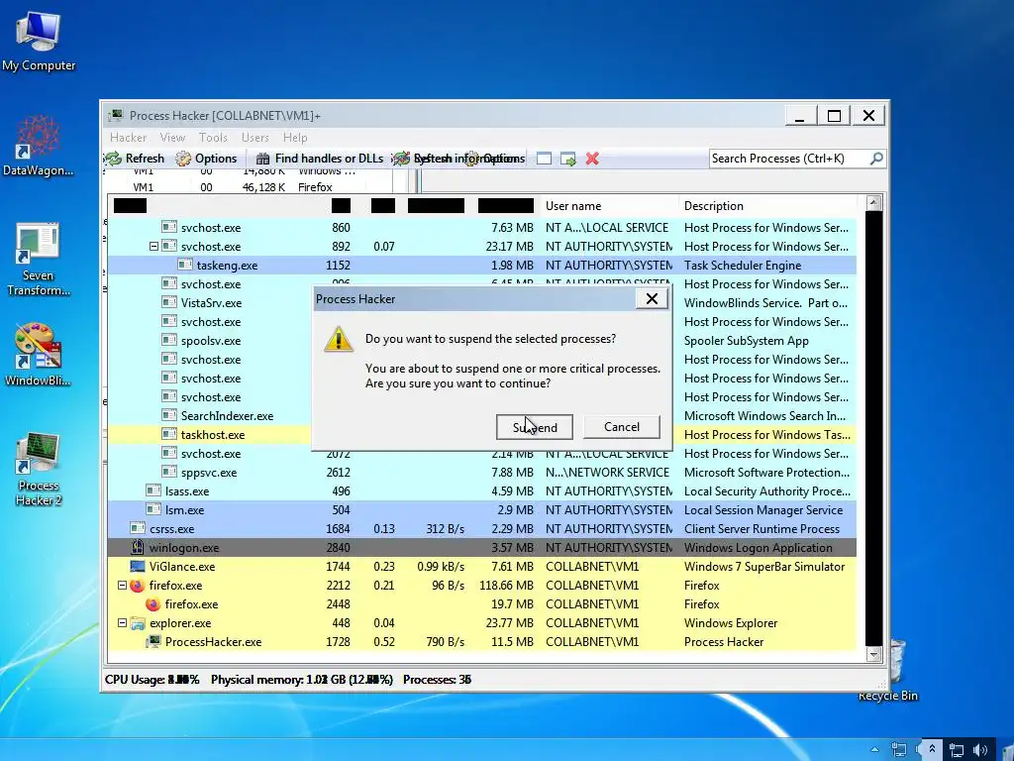Click the 'N...\NETWORK SERVICE' user cell
The width and height of the screenshot is (1014, 761).
coord(607,473)
